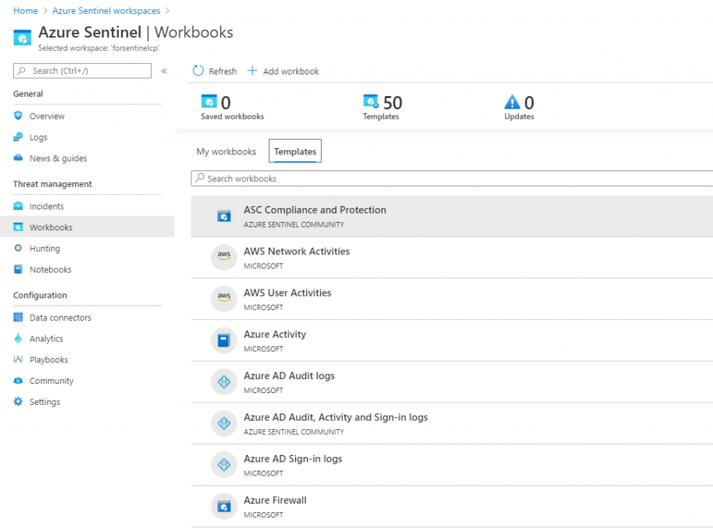Click the Settings gear icon
This screenshot has height=528, width=713.
18,401
